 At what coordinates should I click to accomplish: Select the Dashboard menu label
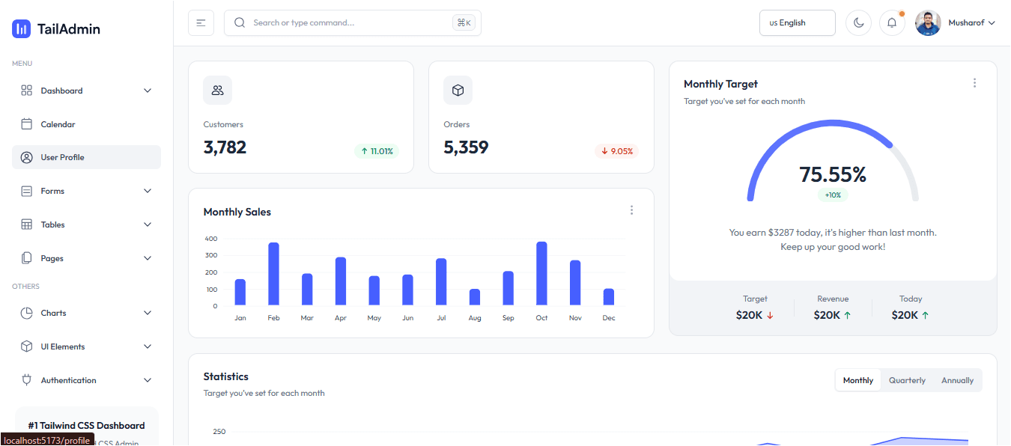tap(61, 91)
